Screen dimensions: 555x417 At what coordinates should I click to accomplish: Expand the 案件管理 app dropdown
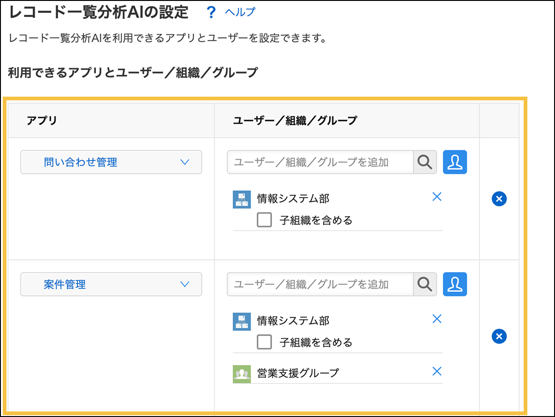(x=111, y=284)
